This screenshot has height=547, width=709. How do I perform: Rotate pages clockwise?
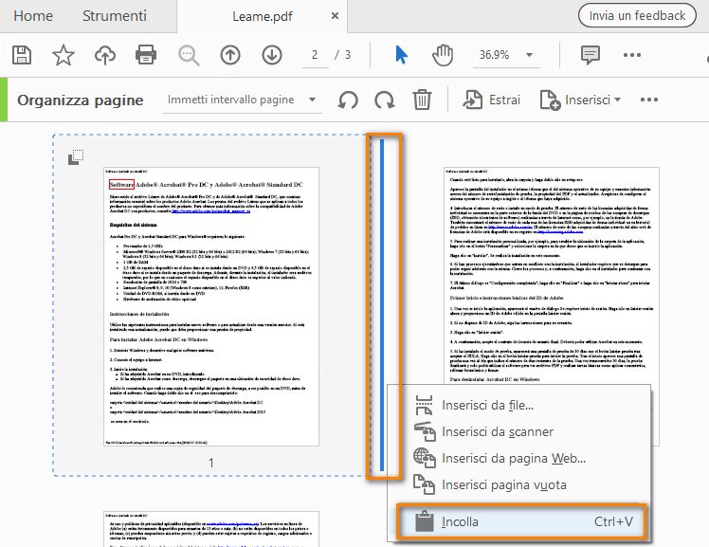pos(384,100)
